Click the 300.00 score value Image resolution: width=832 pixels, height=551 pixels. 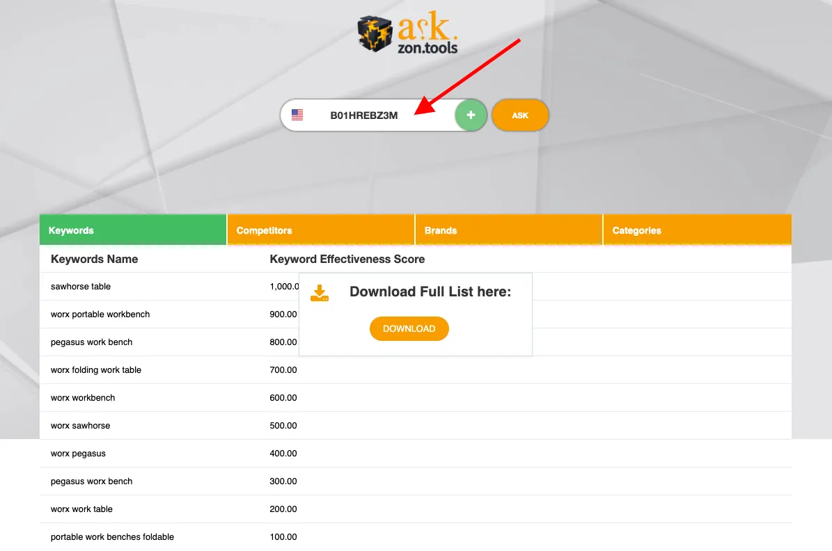click(283, 481)
